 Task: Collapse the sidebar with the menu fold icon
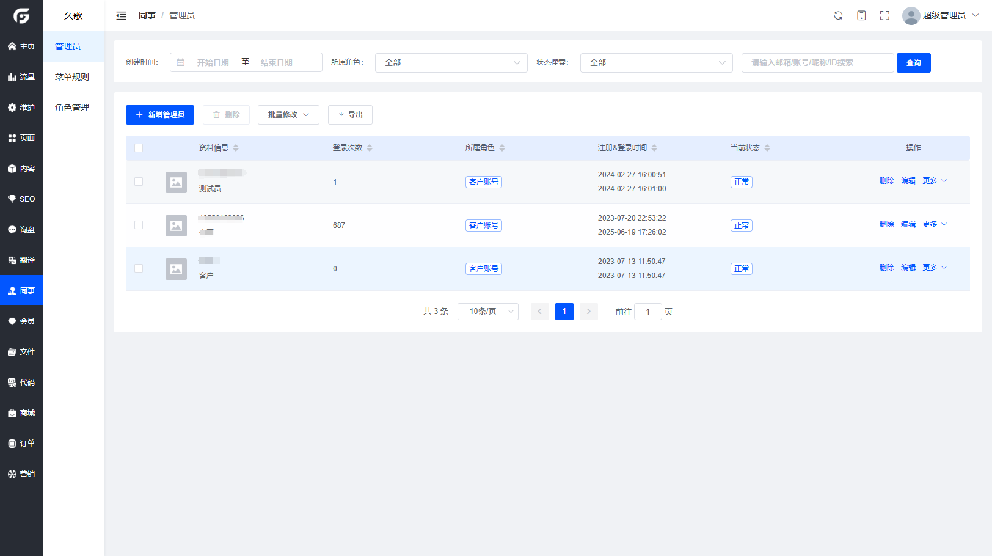click(122, 15)
